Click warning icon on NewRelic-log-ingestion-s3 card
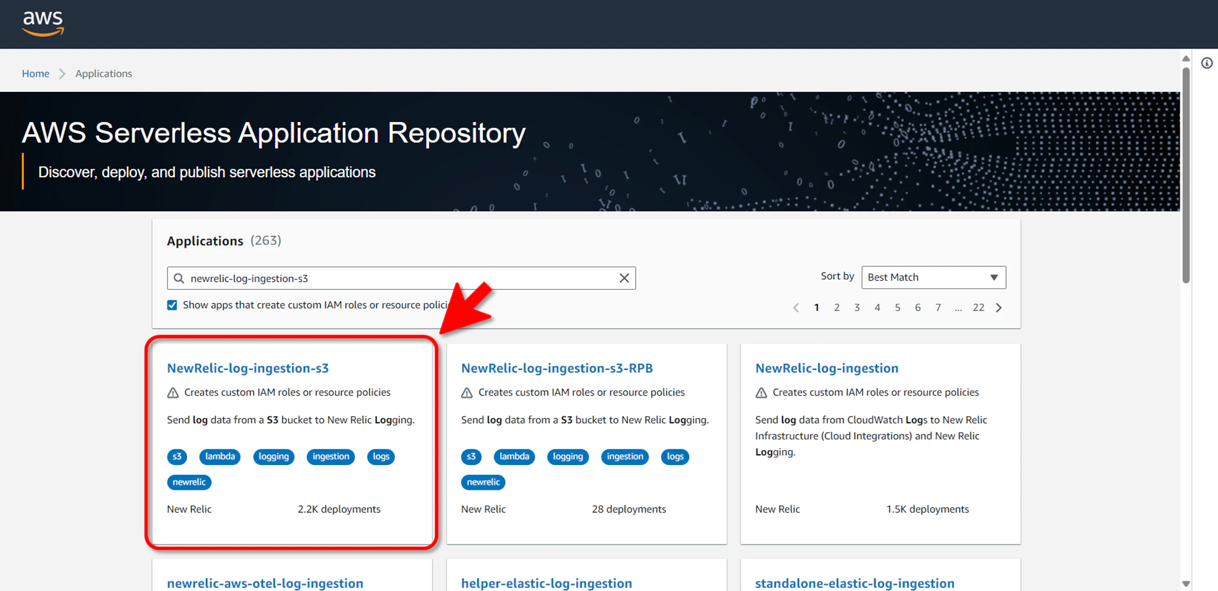1218x591 pixels. (173, 393)
